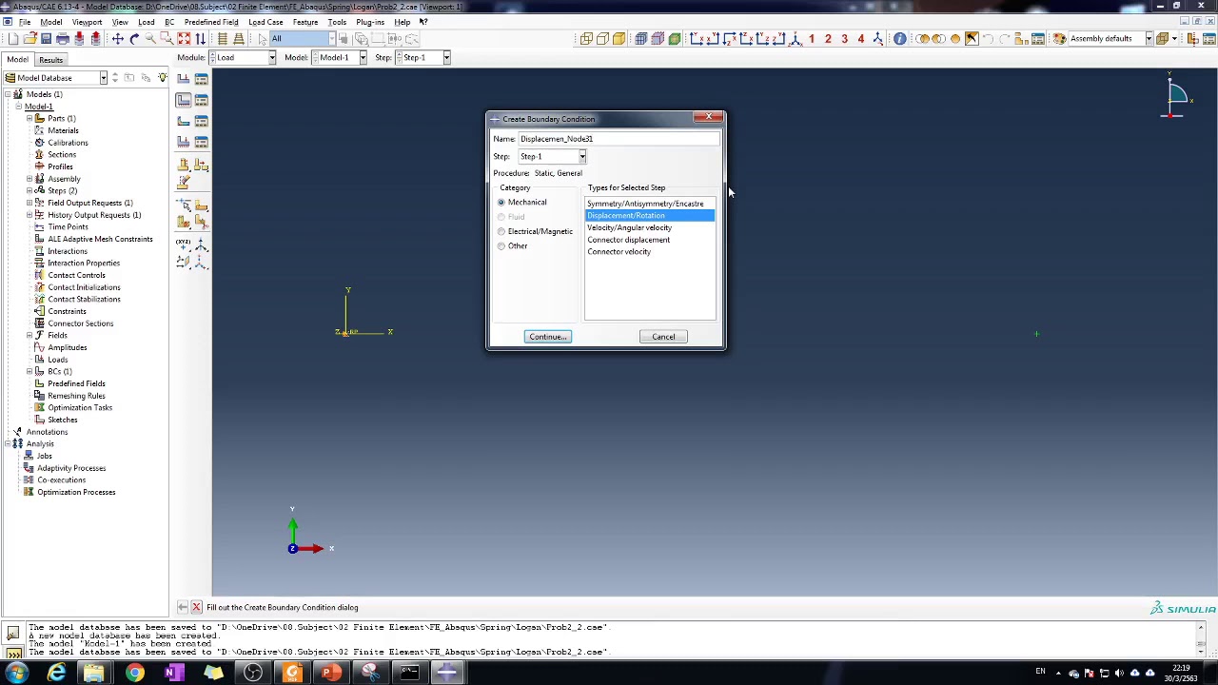Screen dimensions: 1218x685
Task: Open the Predefined Field menu
Action: tap(211, 22)
